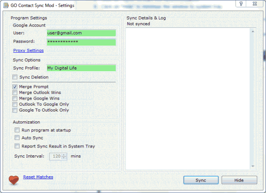Viewport: 266px width, 193px height.
Task: Click the GO Contact Sync Mod app icon
Action: click(x=6, y=5)
